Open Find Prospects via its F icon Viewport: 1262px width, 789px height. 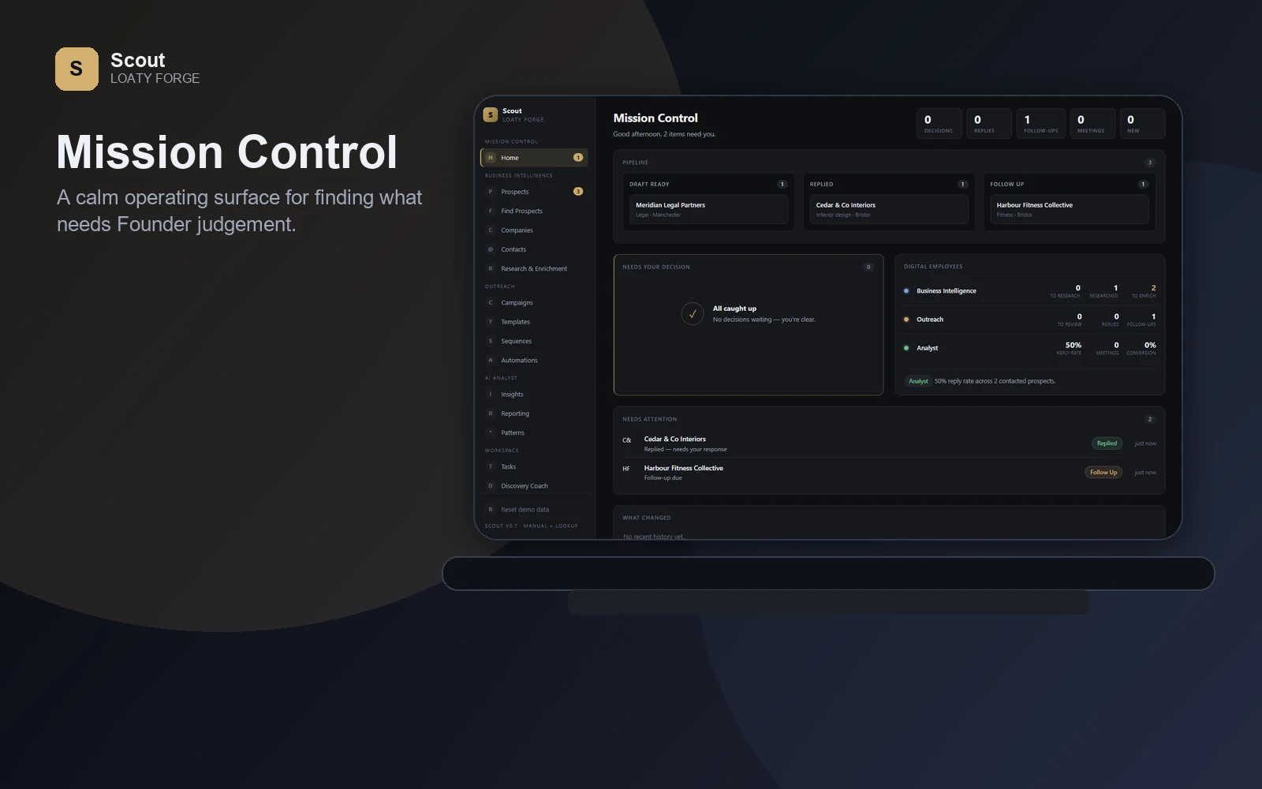[490, 211]
